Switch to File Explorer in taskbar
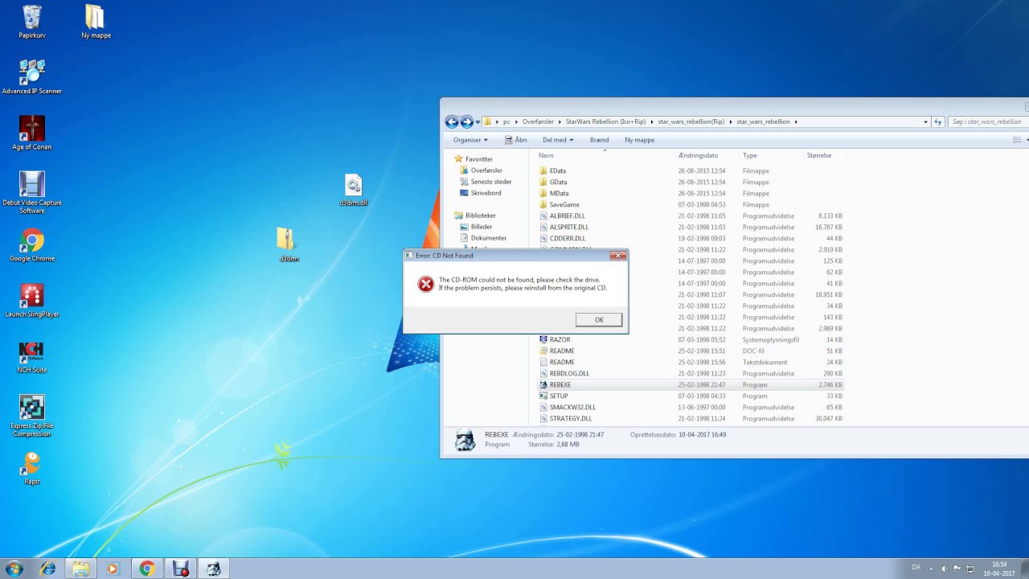 pyautogui.click(x=80, y=569)
